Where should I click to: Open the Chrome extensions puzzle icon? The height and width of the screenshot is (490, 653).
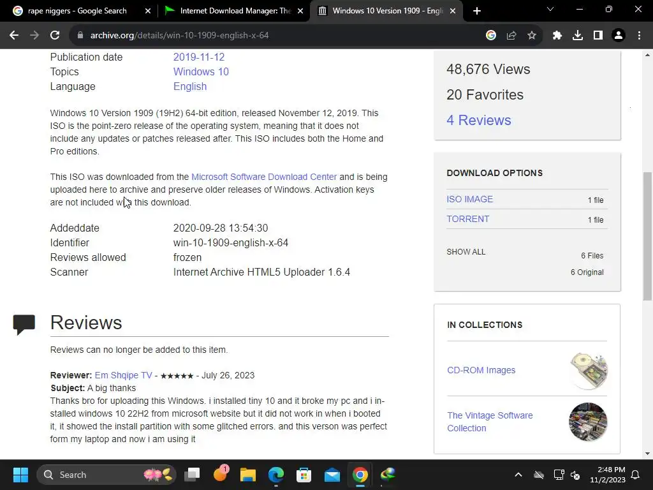[557, 36]
